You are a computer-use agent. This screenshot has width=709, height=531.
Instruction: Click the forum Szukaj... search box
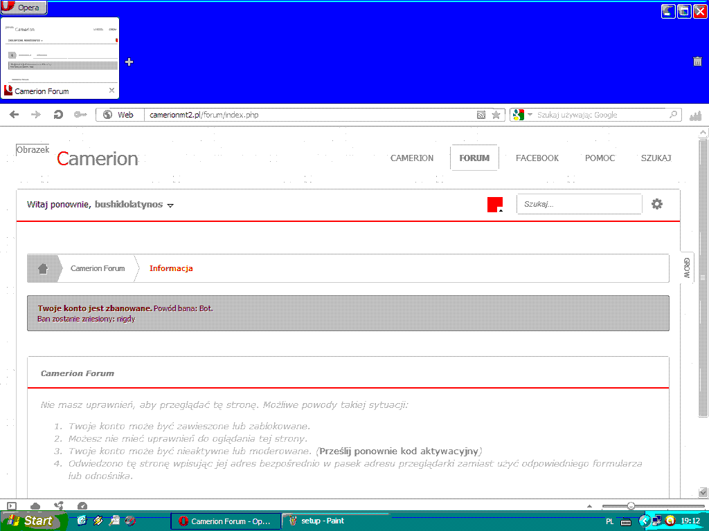(x=580, y=204)
